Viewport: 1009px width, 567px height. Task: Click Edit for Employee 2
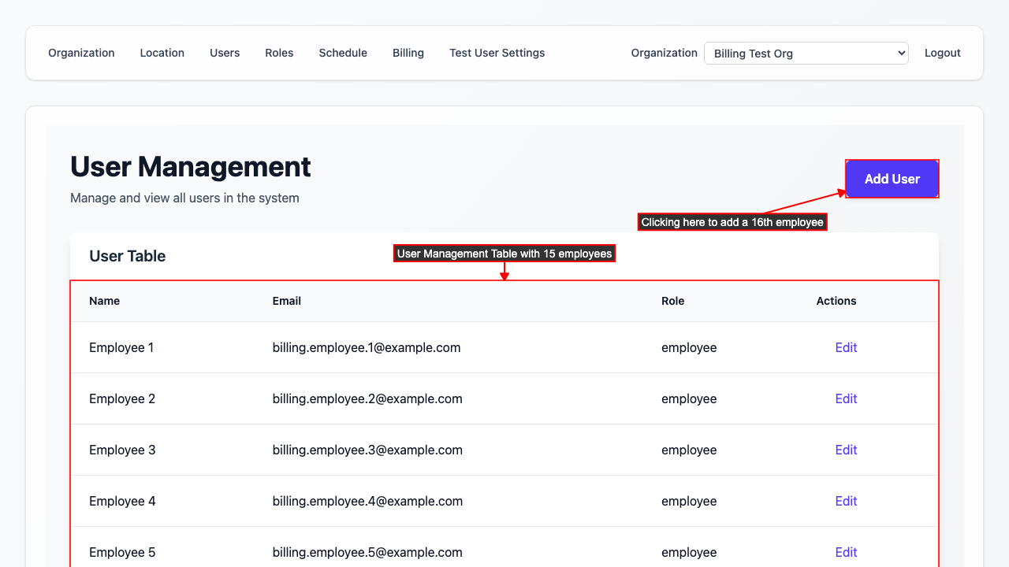pos(846,398)
